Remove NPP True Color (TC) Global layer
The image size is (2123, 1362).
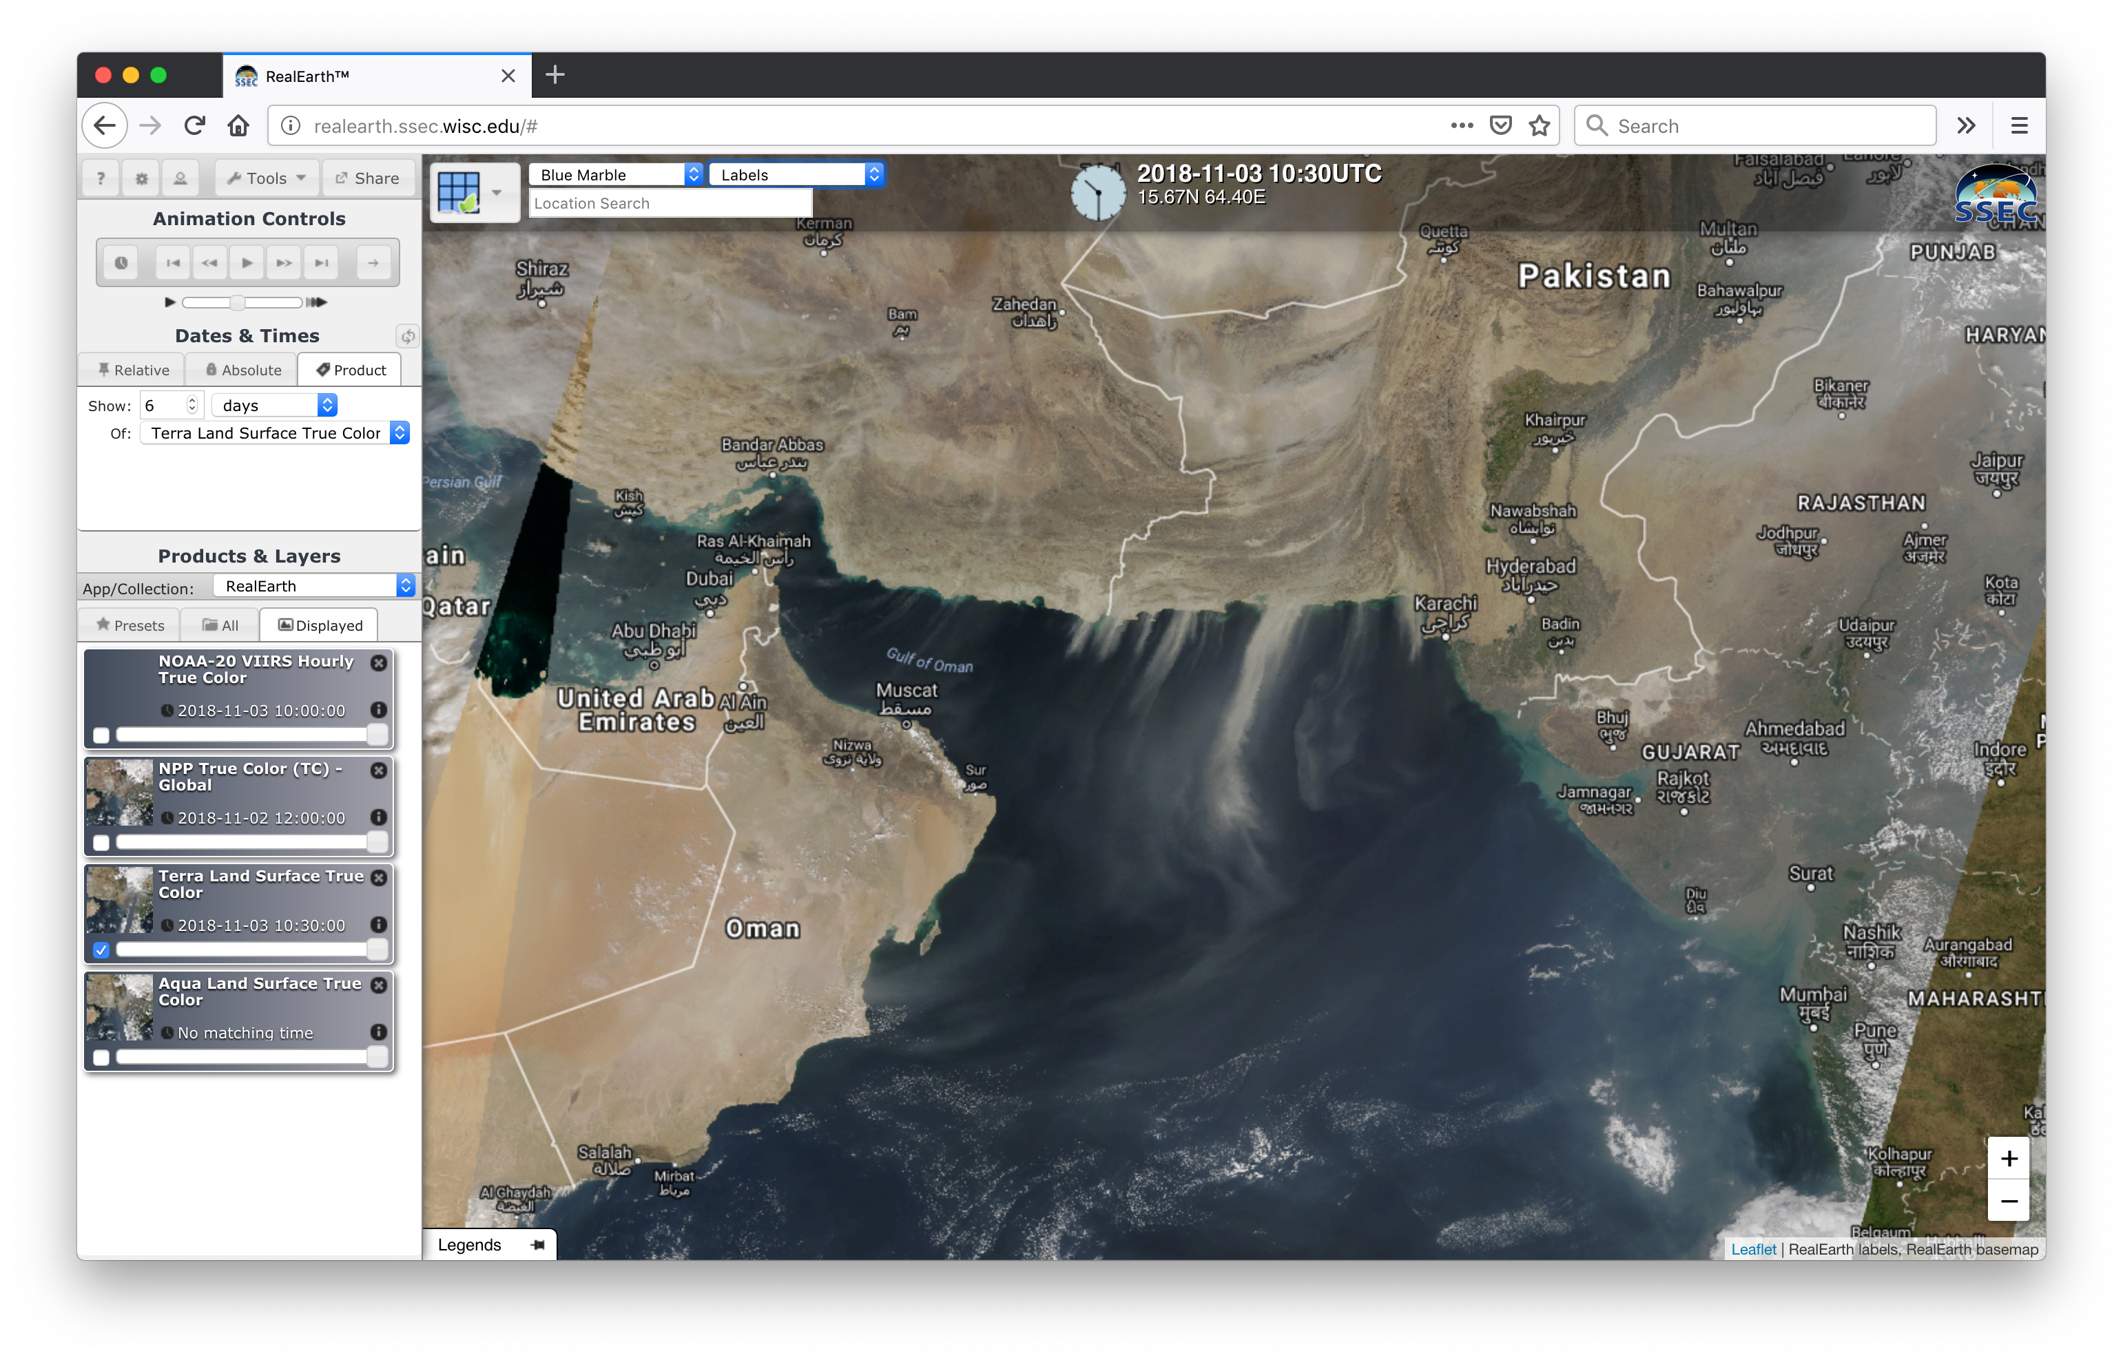click(379, 771)
